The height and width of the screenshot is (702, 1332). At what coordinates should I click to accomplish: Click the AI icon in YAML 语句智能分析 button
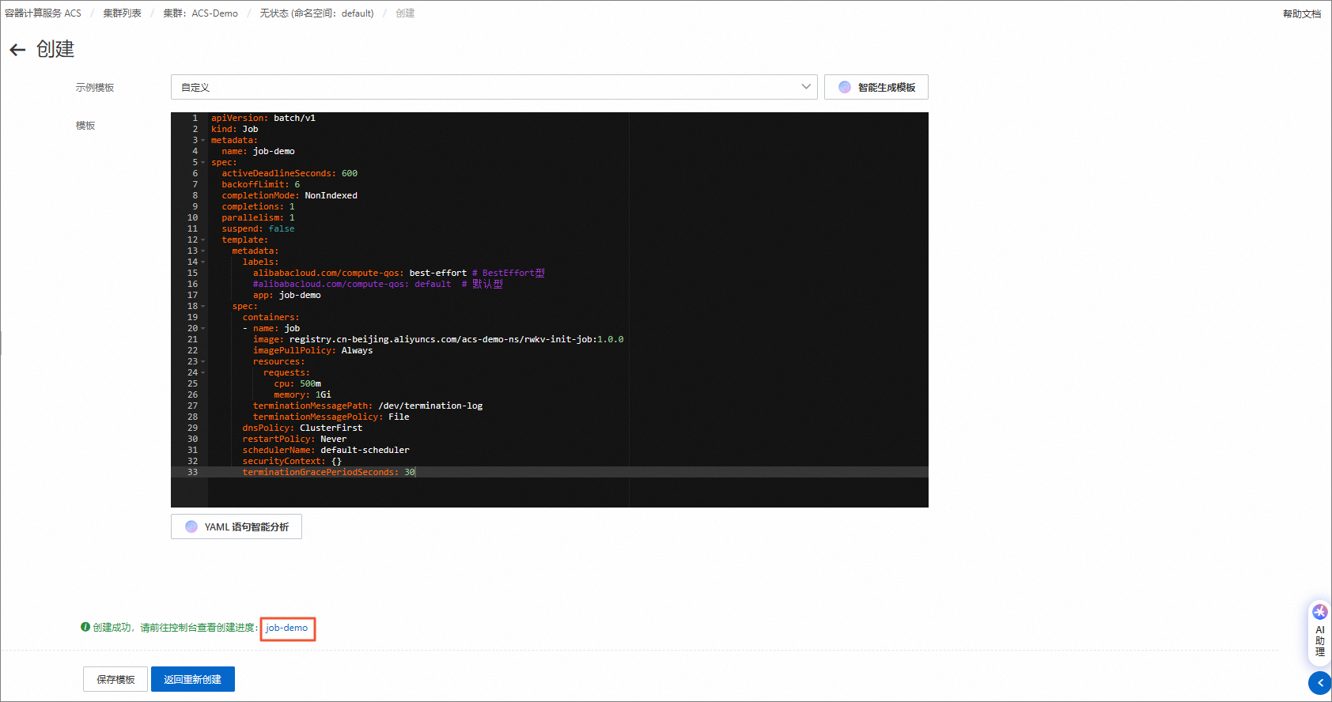pyautogui.click(x=191, y=526)
